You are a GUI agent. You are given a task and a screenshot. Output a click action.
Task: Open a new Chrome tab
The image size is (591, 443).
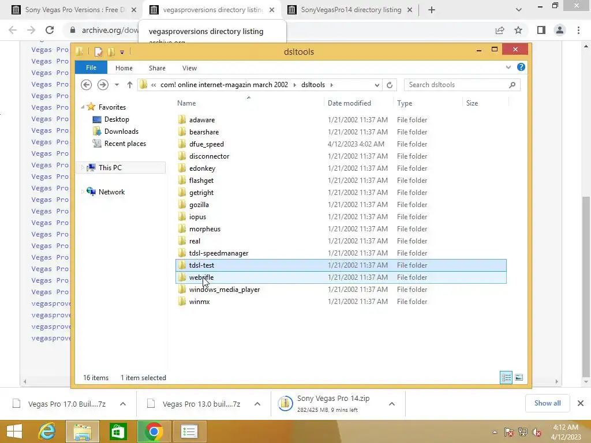click(432, 10)
